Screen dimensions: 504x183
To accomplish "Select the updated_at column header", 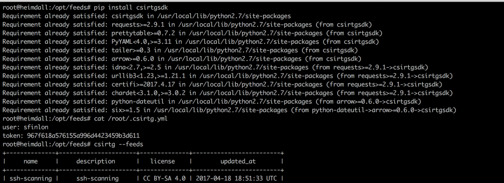I will (x=238, y=161).
